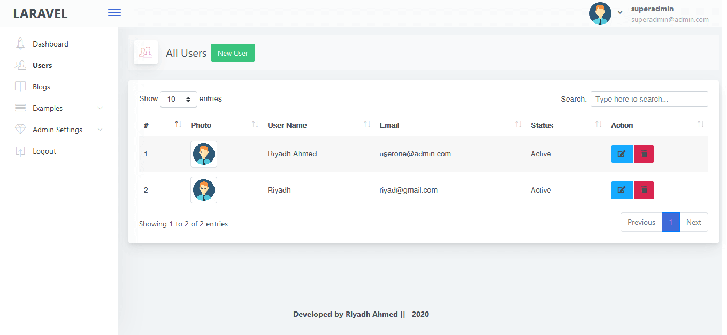Click the superadmin avatar in the header

click(600, 13)
